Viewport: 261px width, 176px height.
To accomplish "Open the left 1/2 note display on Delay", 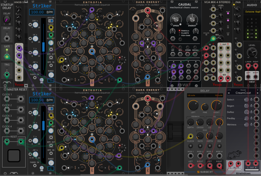I will point(196,95).
